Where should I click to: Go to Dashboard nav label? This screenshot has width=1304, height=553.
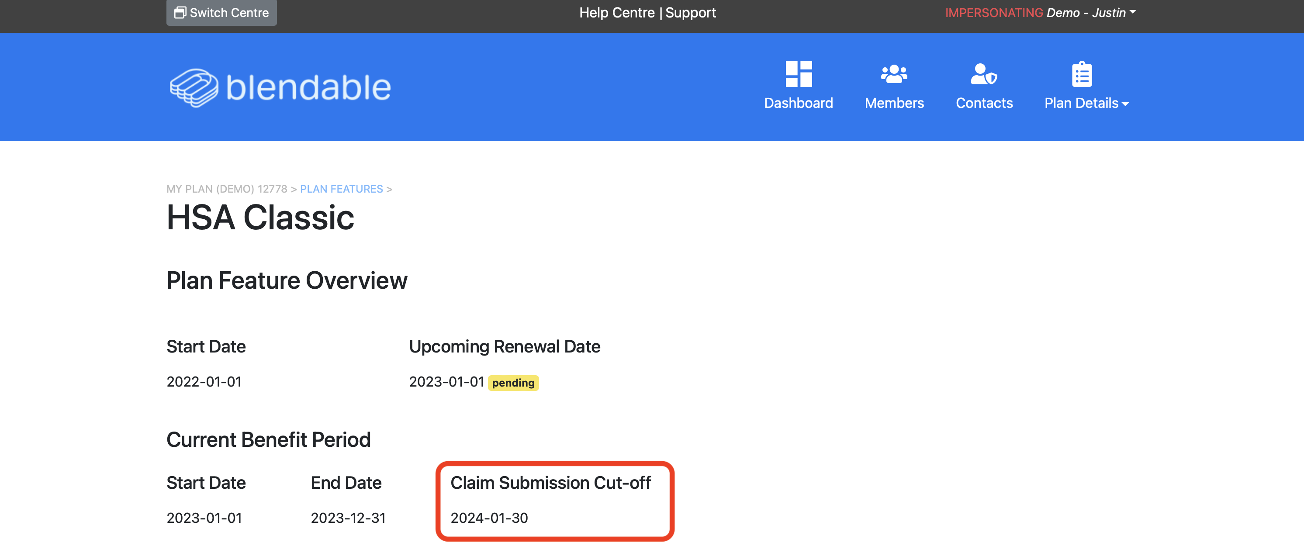click(x=798, y=103)
